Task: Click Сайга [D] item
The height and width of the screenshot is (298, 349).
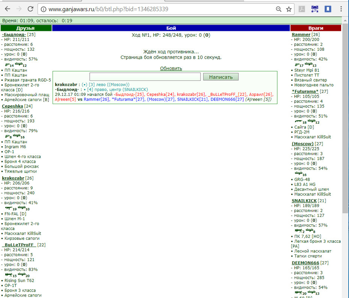Action: (304, 127)
